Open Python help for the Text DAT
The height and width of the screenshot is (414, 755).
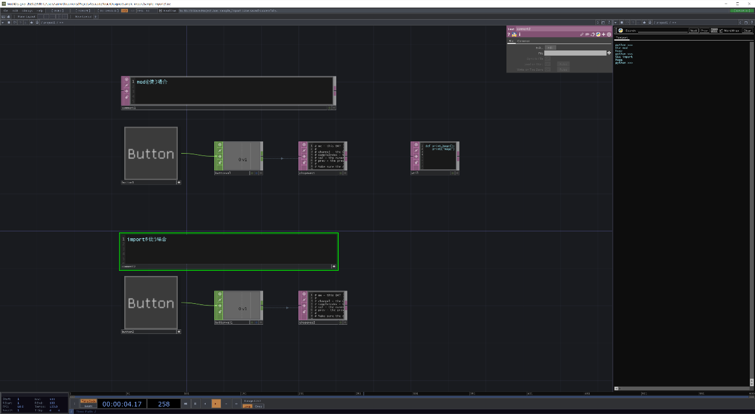tap(514, 35)
